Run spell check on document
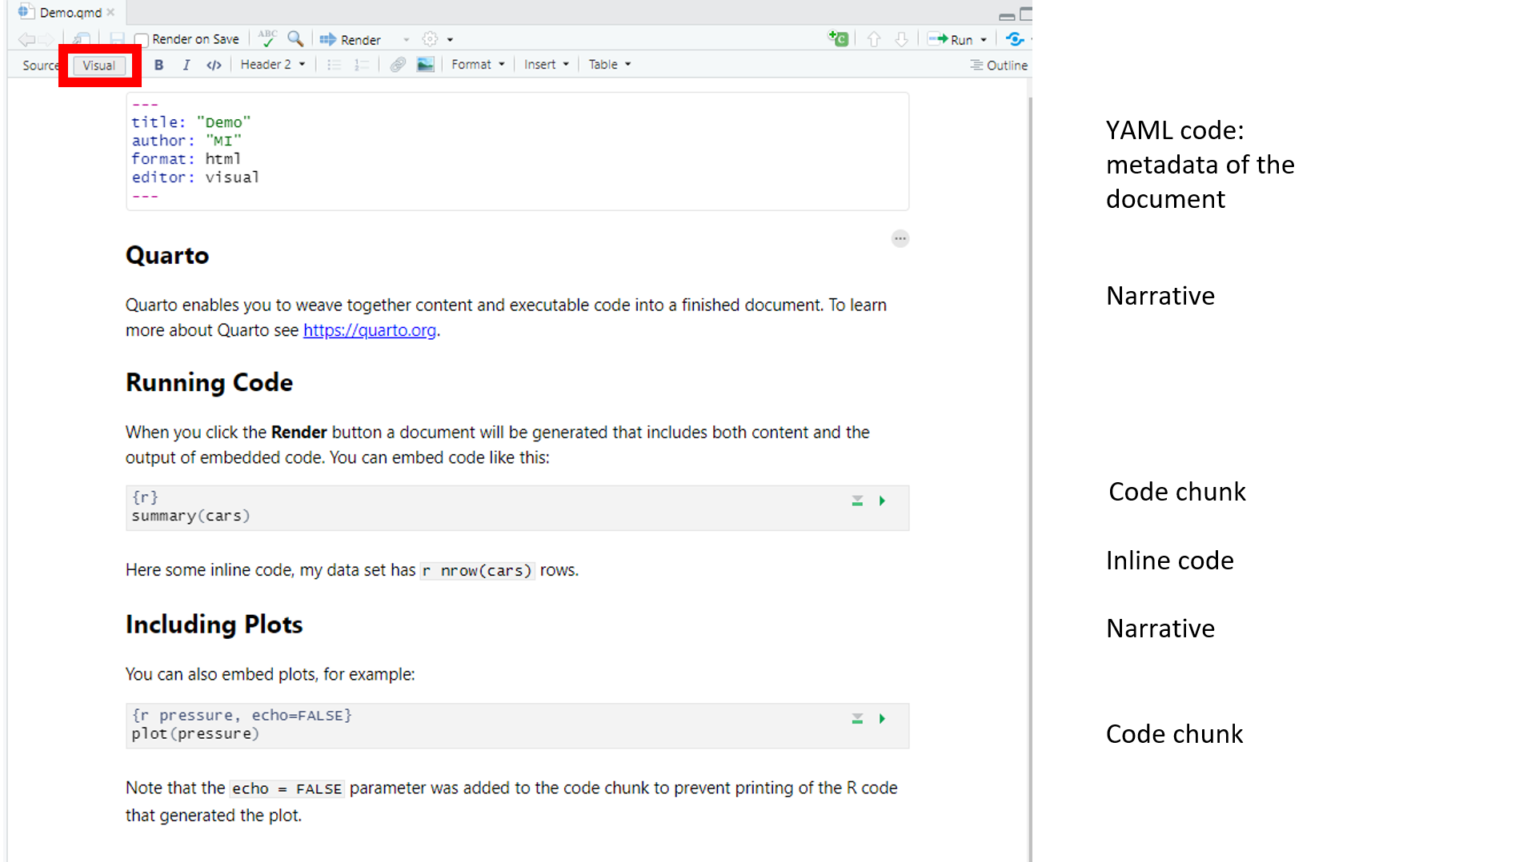The width and height of the screenshot is (1535, 862). pyautogui.click(x=267, y=38)
